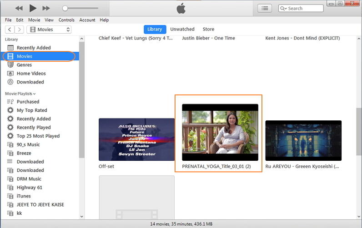Screen dimensions: 362x228
Task: Open the Help menu
Action: coord(104,20)
